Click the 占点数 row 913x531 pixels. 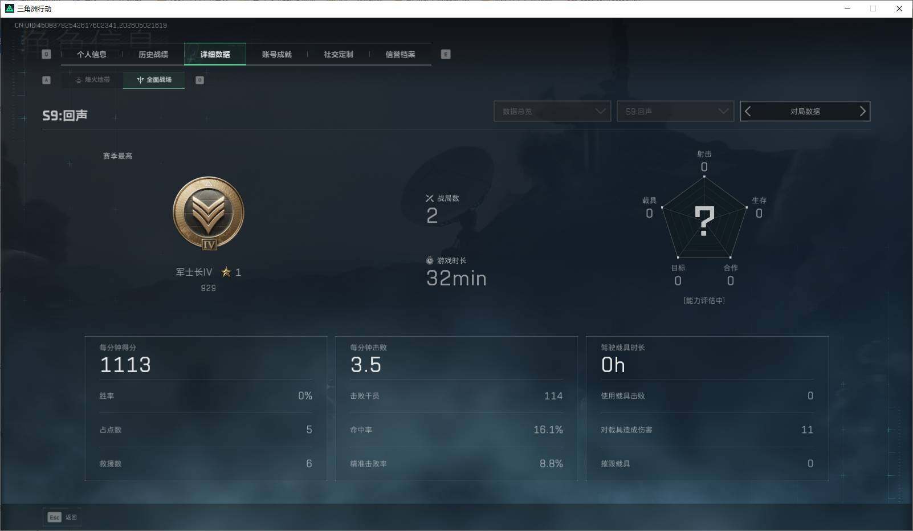(x=206, y=430)
